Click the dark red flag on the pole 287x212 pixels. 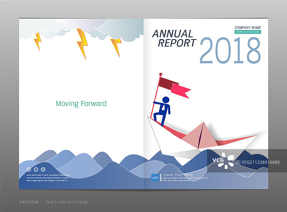pos(166,82)
